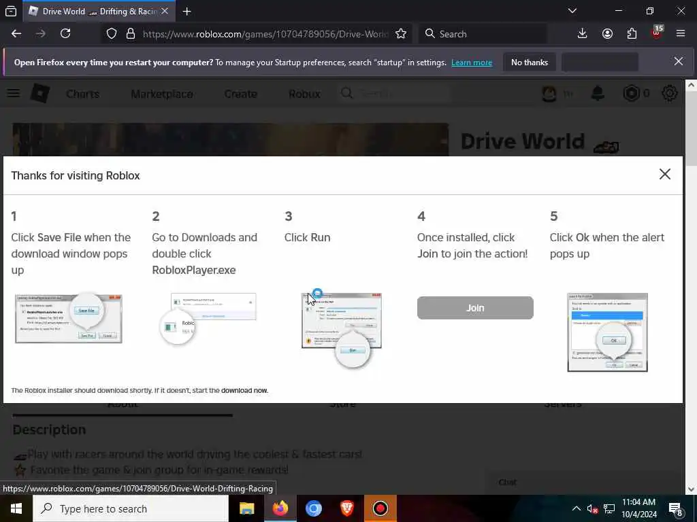Click the RobloxPlayer.exe downloads illustration
The image size is (697, 522).
208,318
